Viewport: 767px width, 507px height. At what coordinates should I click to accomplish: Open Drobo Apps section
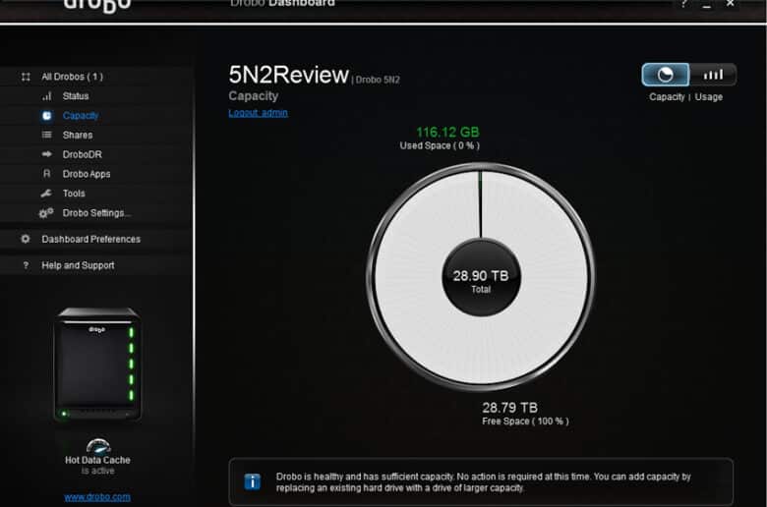(87, 174)
